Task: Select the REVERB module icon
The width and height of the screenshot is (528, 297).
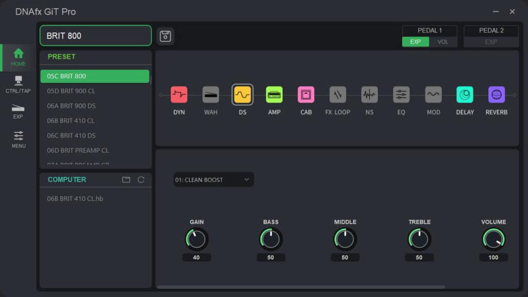Action: click(497, 95)
